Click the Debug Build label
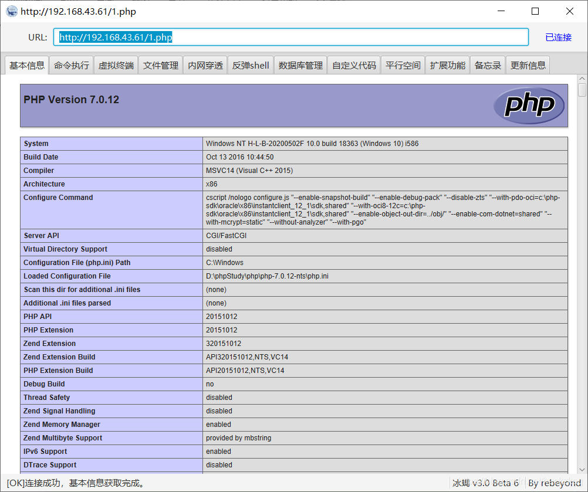588x492 pixels. (x=44, y=384)
